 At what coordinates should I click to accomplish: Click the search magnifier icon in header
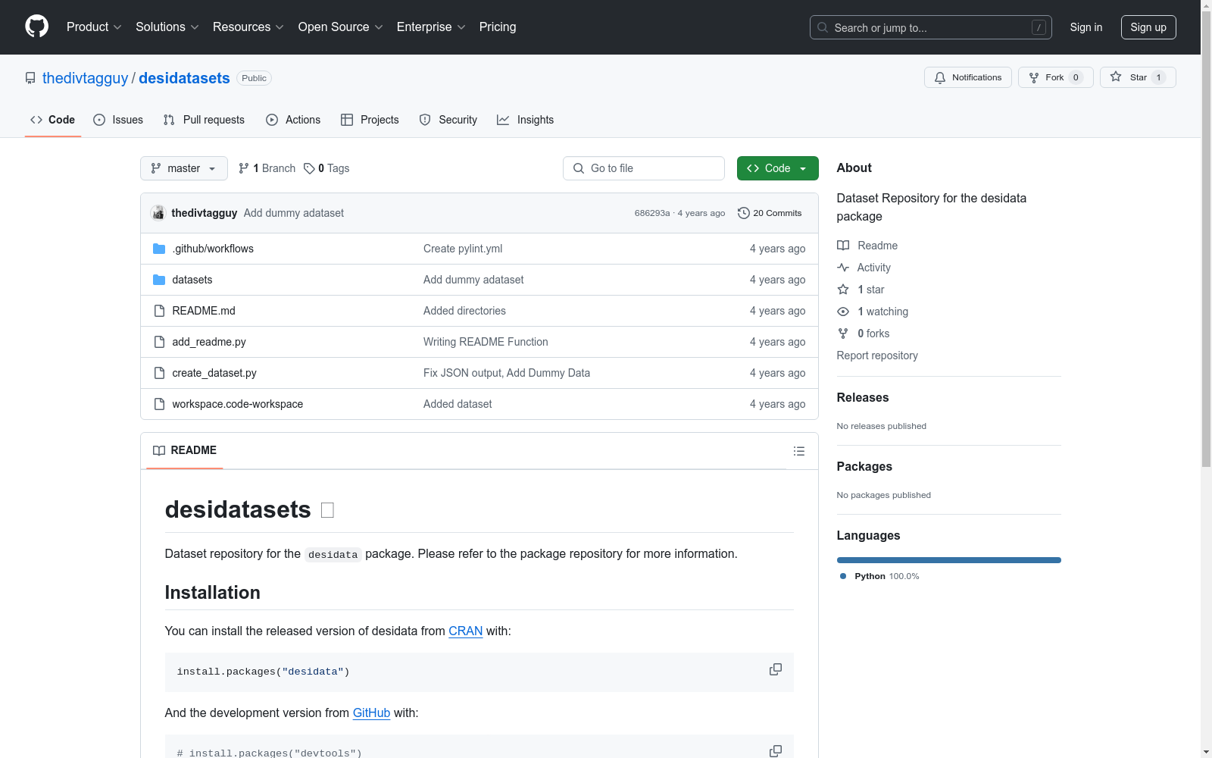click(x=823, y=27)
